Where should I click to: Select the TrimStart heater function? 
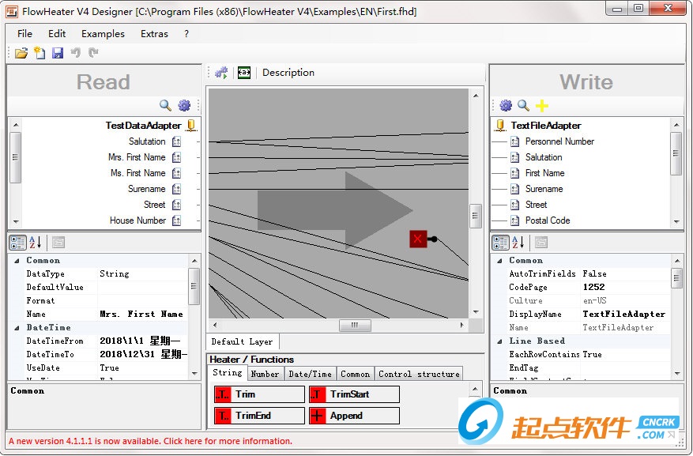click(355, 394)
